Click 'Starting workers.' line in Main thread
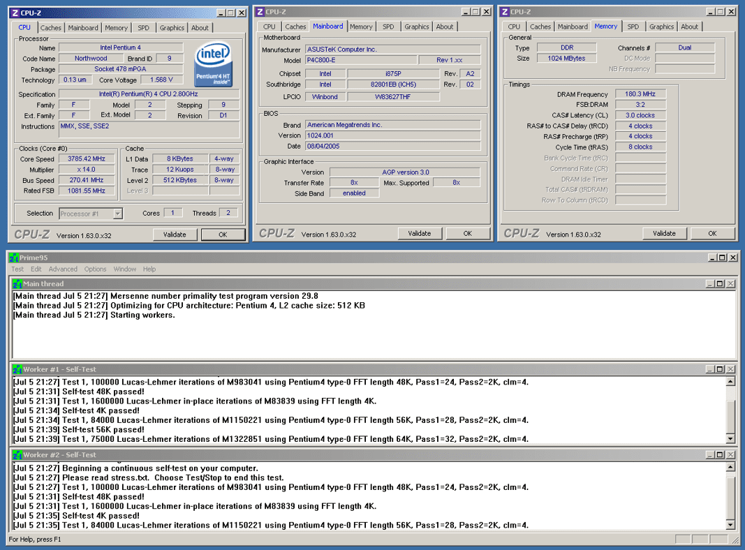Viewport: 745px width, 550px height. [x=142, y=315]
